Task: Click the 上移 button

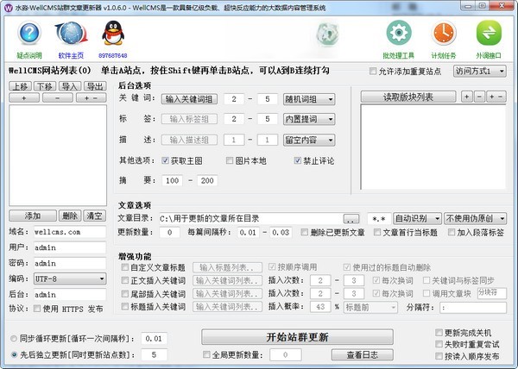Action: [21, 86]
